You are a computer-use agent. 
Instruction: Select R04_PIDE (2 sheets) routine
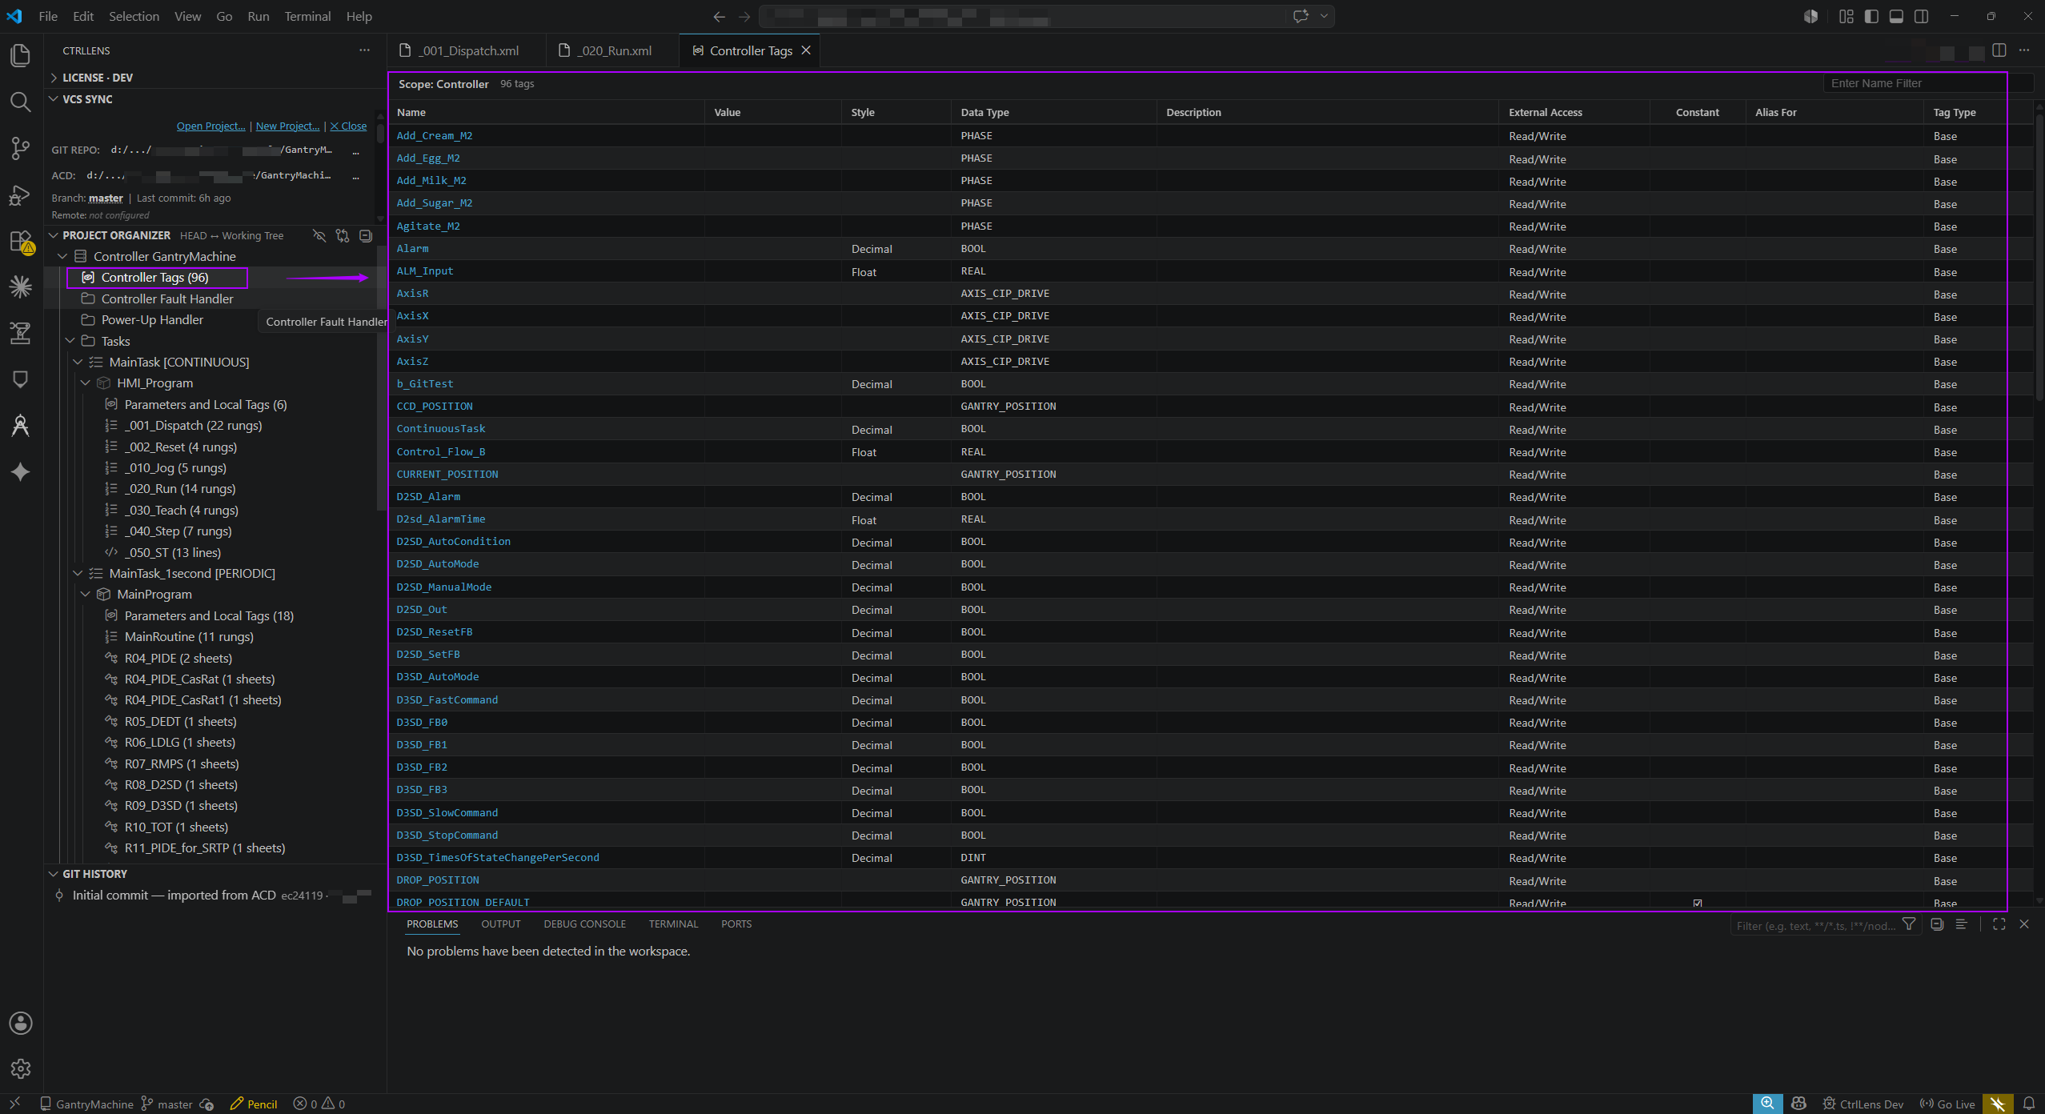pyautogui.click(x=178, y=658)
